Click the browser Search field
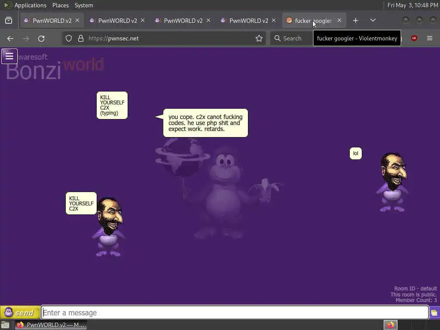Viewport: 440px width, 330px height. pos(291,38)
